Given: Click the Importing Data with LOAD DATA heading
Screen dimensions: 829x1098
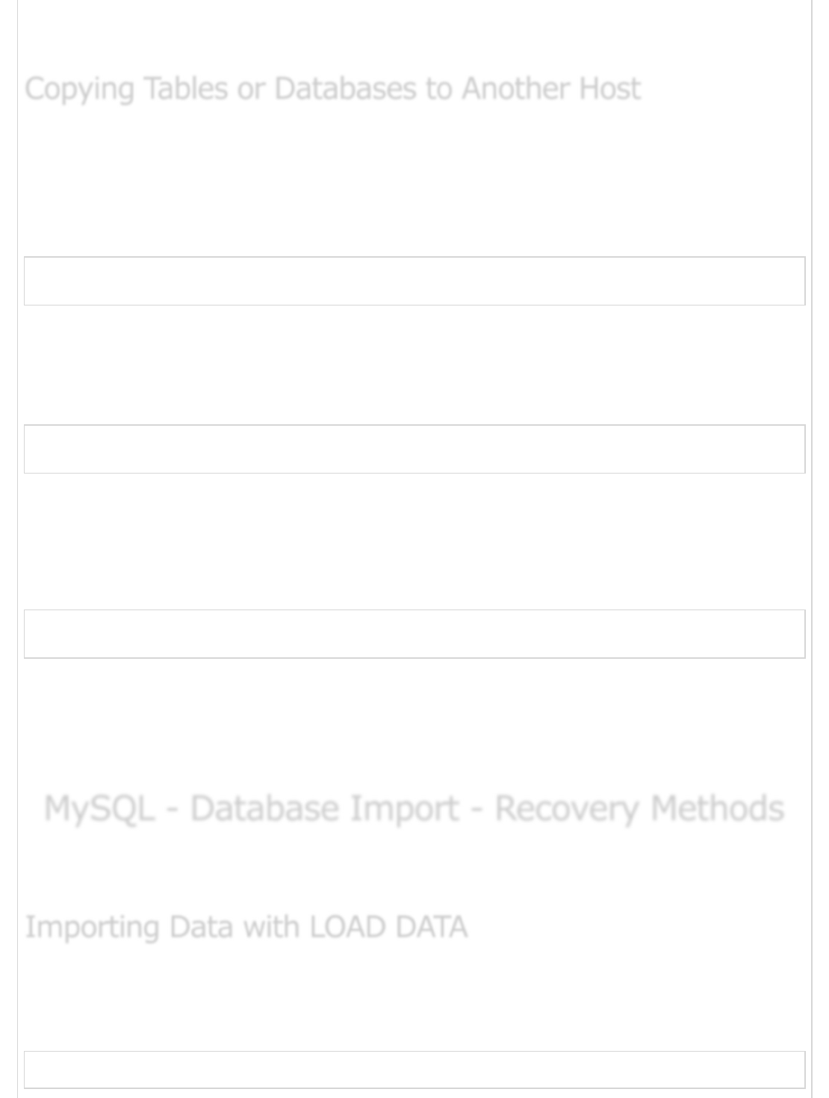Looking at the screenshot, I should tap(246, 927).
